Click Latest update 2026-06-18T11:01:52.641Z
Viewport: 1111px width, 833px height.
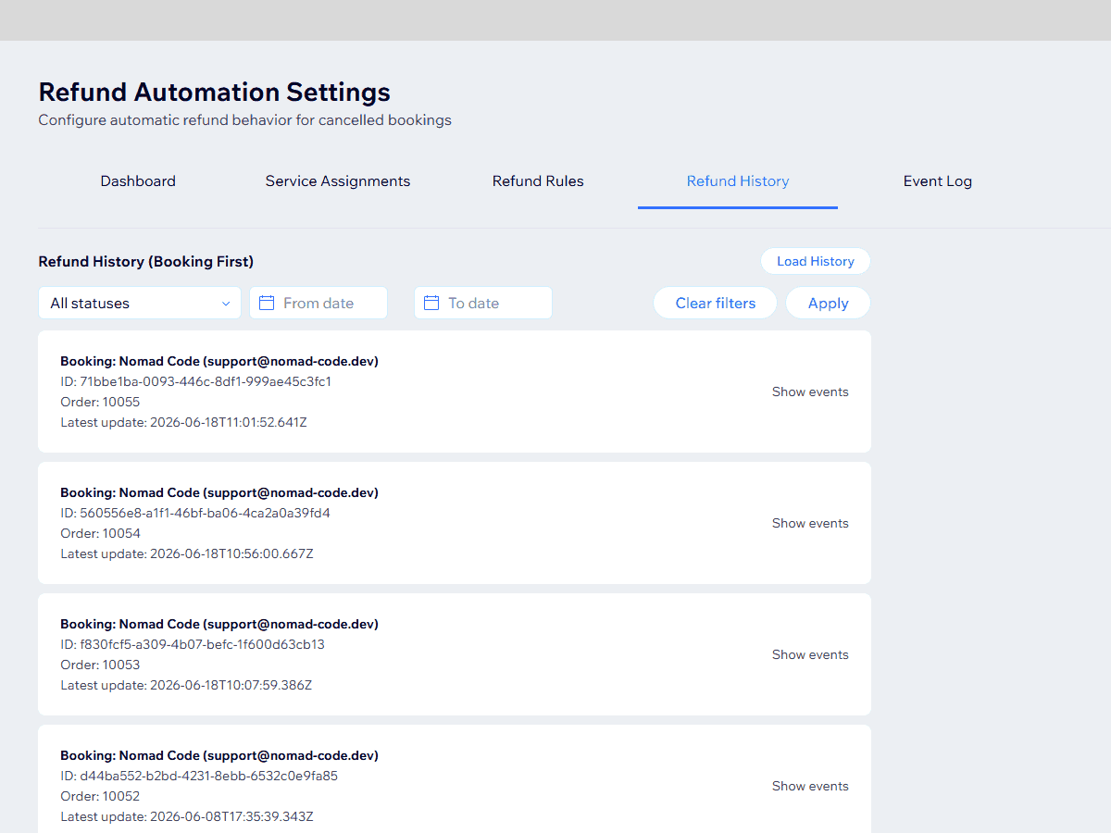click(183, 422)
